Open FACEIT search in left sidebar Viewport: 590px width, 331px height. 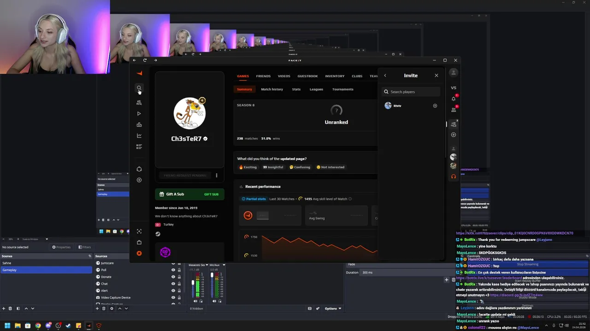click(139, 88)
